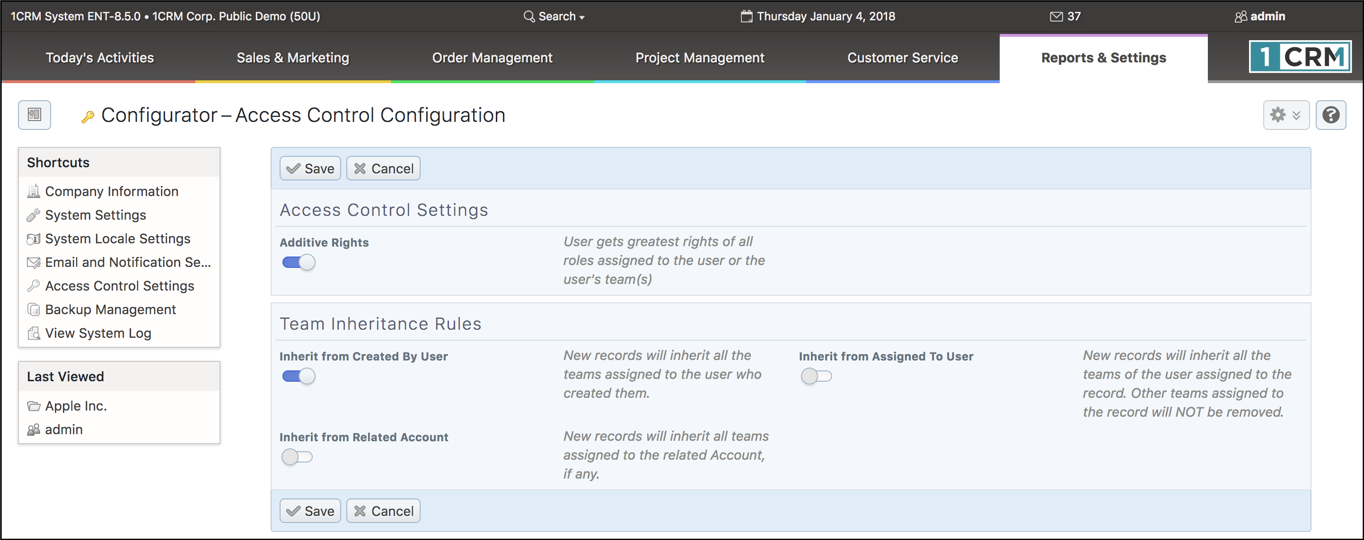This screenshot has height=540, width=1364.
Task: Click the Shortcuts panel header
Action: point(119,163)
